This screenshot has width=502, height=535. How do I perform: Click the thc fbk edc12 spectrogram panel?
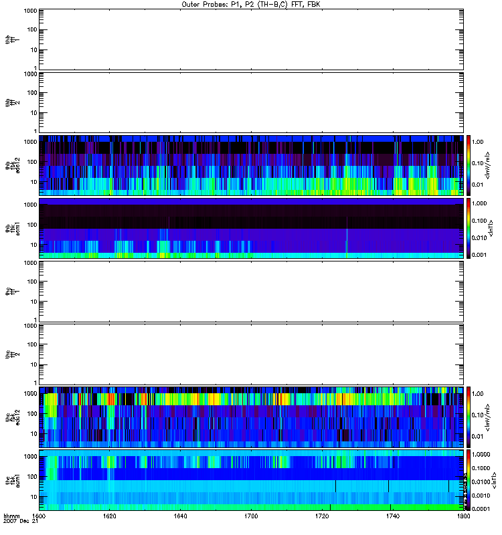tap(251, 417)
